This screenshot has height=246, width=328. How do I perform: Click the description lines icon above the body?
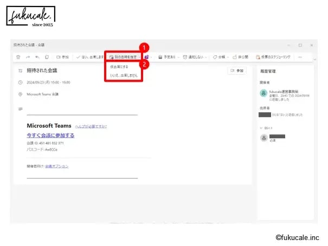20,109
